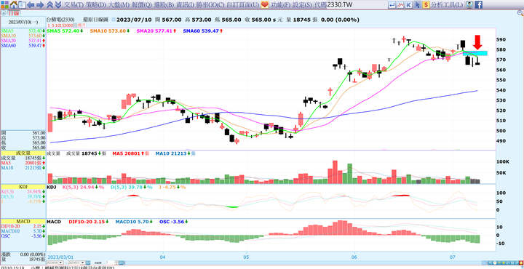Click the MACD10 5.70 legend label
524x269 pixels.
(x=135, y=222)
